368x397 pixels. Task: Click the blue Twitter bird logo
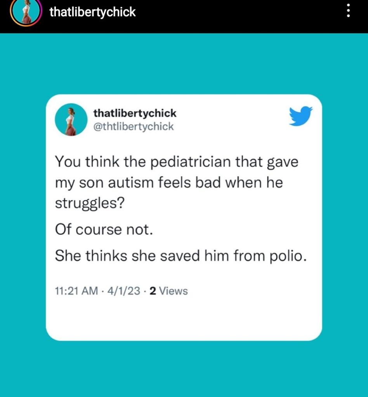[300, 116]
